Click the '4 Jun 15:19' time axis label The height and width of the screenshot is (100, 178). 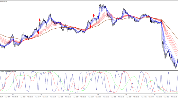click(x=166, y=97)
